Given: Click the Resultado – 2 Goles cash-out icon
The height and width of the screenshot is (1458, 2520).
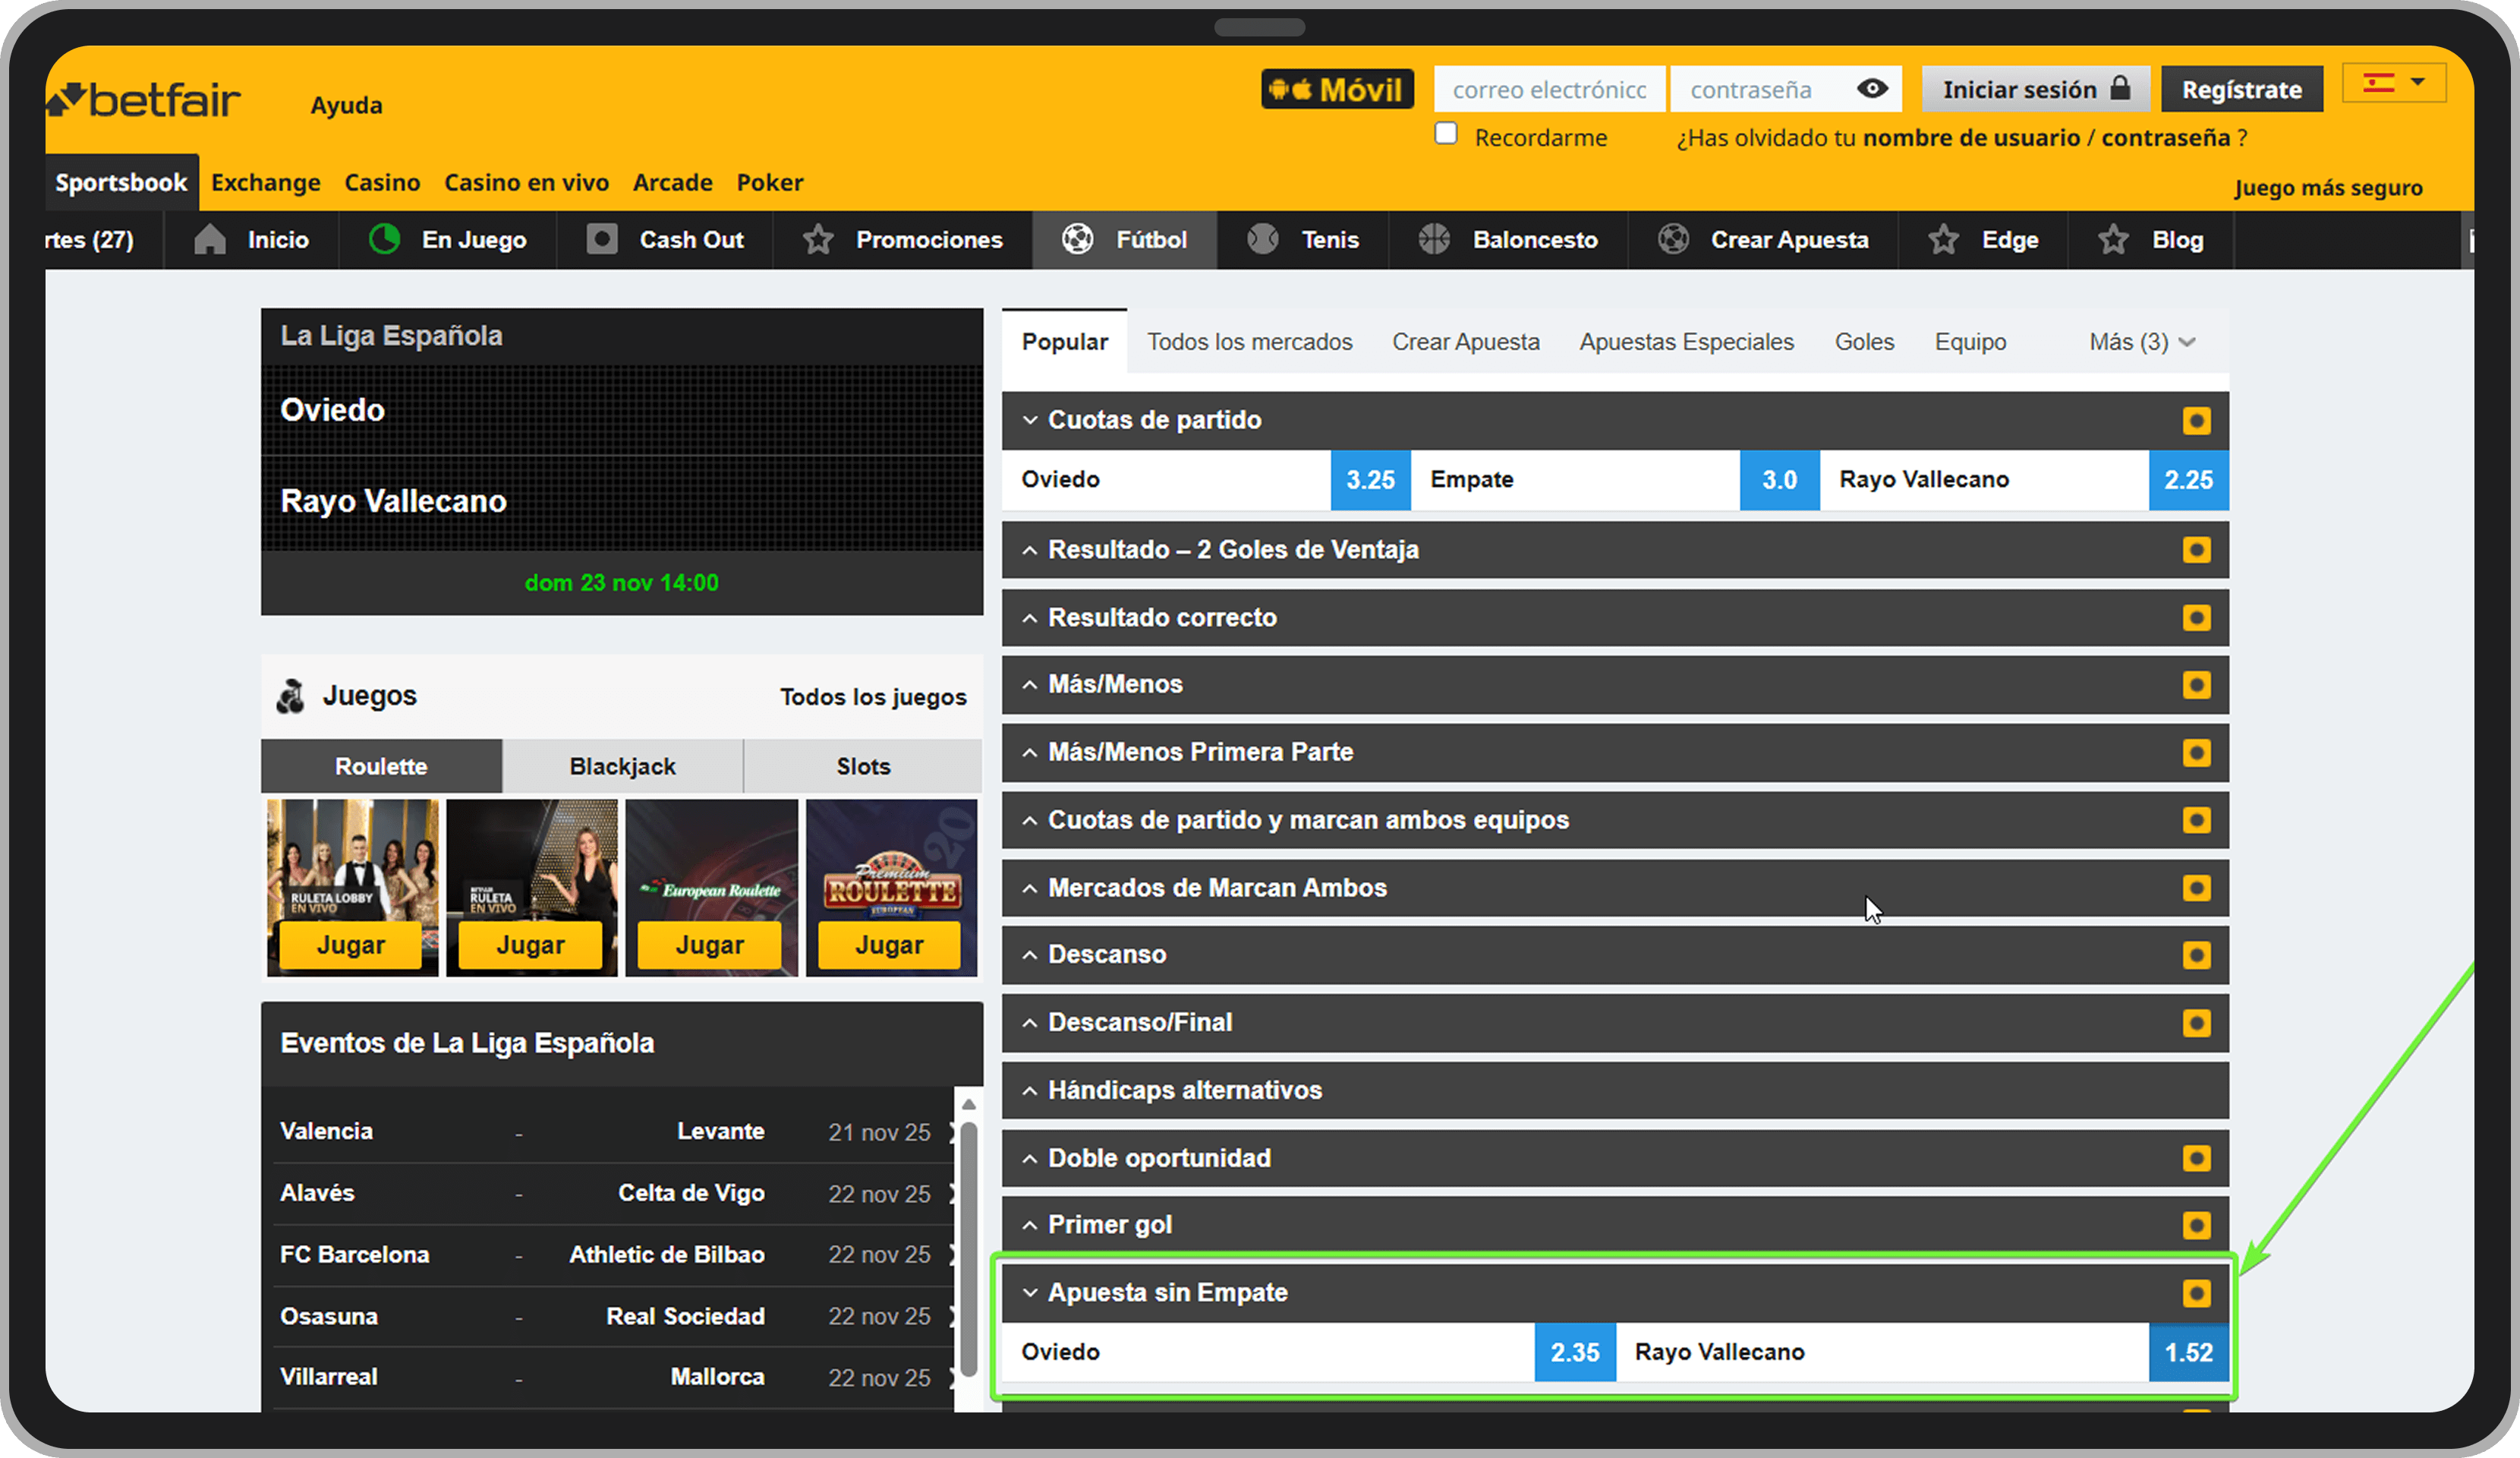Looking at the screenshot, I should [x=2196, y=549].
